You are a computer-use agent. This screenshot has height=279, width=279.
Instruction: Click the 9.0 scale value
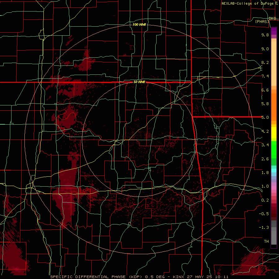pyautogui.click(x=265, y=49)
